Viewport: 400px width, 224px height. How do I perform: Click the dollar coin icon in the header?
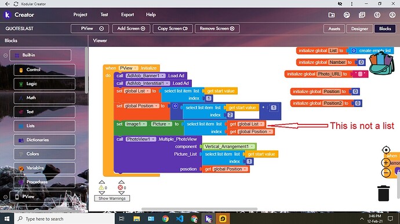point(377,15)
